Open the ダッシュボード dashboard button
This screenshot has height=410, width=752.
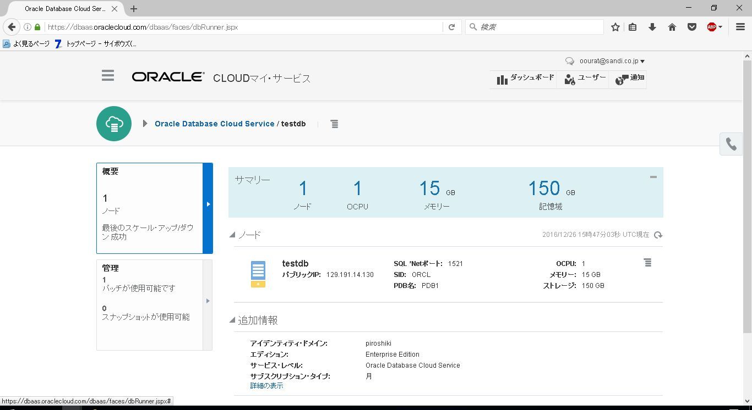click(525, 79)
